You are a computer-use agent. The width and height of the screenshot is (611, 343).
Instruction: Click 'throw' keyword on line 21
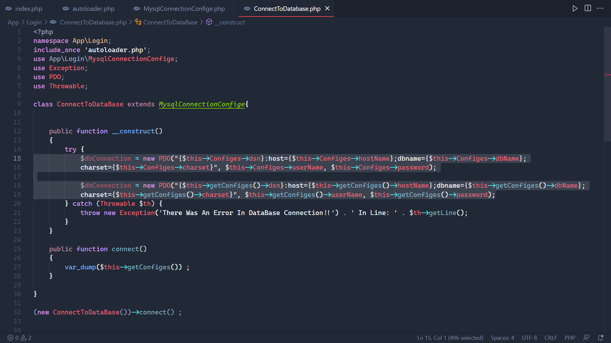[x=90, y=213]
